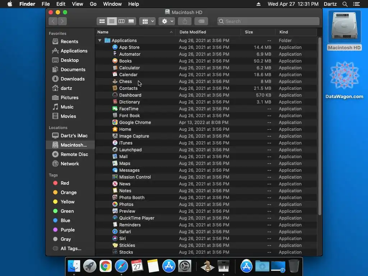Click the Share toolbar button
Screen dimensions: 368x276
[185, 21]
